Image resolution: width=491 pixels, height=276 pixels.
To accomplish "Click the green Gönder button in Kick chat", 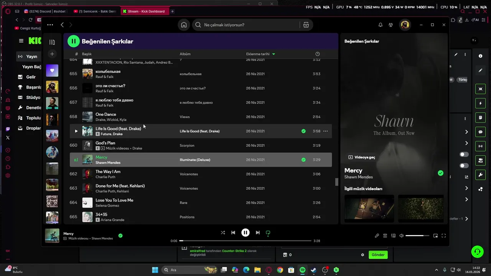I will tap(378, 255).
